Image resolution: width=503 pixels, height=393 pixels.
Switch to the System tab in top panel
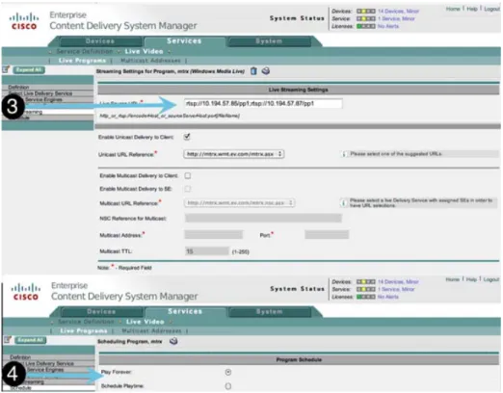pos(269,41)
